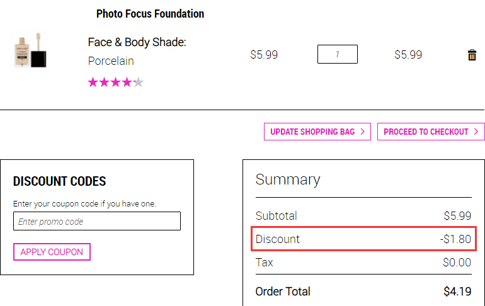This screenshot has height=306, width=485.
Task: Click the Summary heading
Action: pos(288,179)
